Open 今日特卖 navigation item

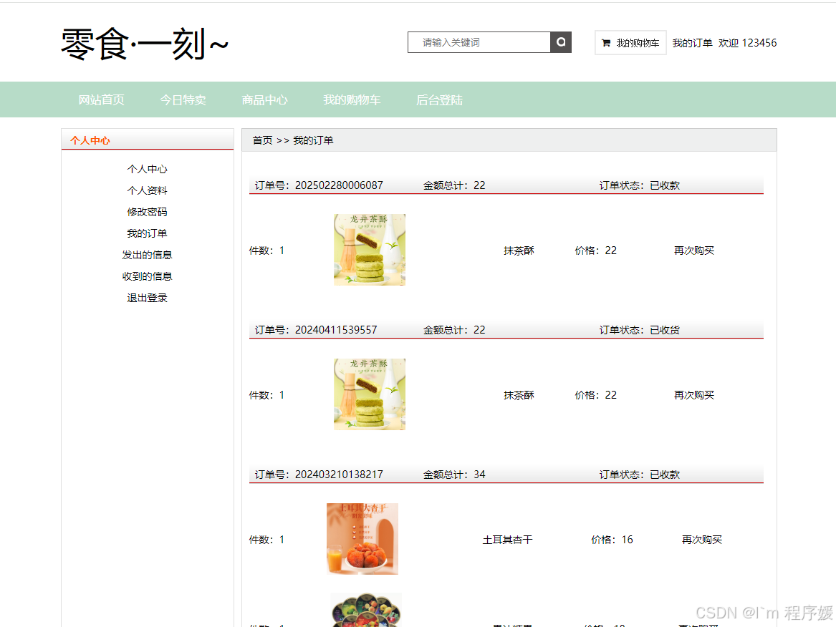point(183,99)
